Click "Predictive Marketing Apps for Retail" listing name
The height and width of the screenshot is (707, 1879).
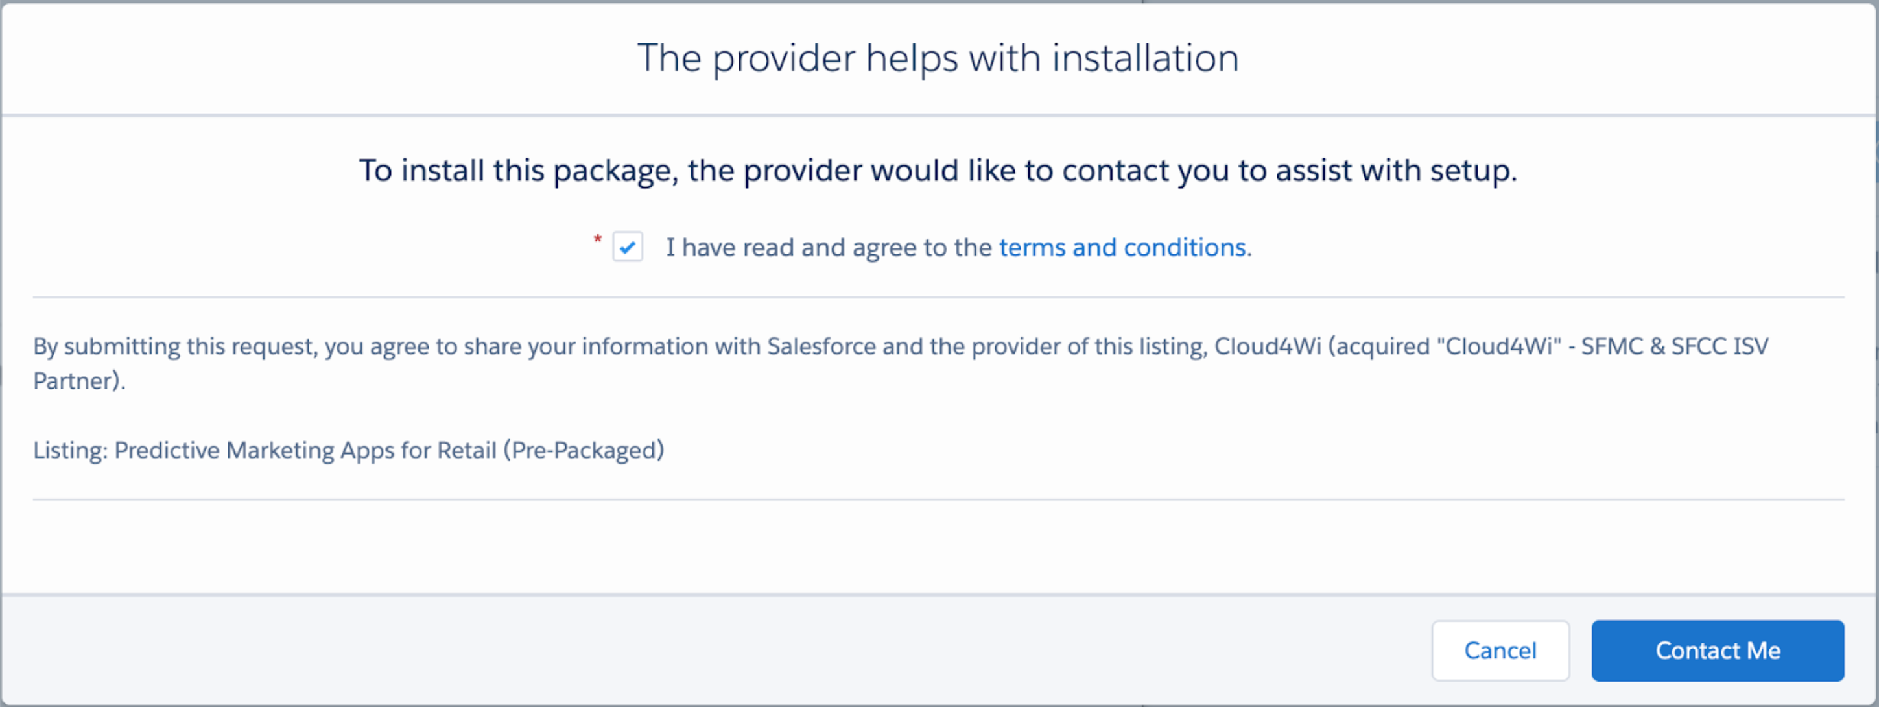pyautogui.click(x=305, y=450)
